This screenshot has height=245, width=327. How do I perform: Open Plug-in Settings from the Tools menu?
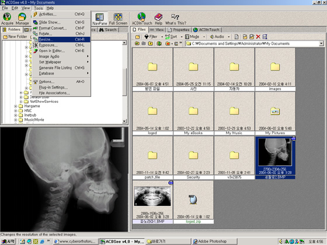coord(61,87)
